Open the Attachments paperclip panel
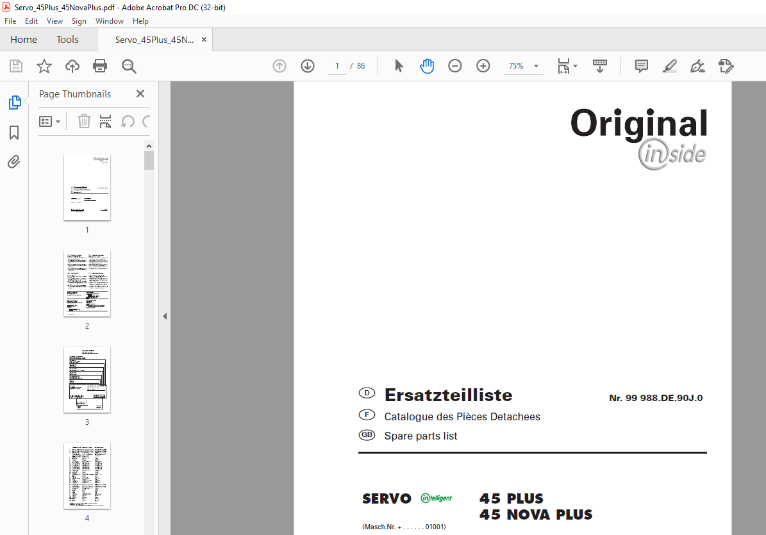 click(x=14, y=161)
